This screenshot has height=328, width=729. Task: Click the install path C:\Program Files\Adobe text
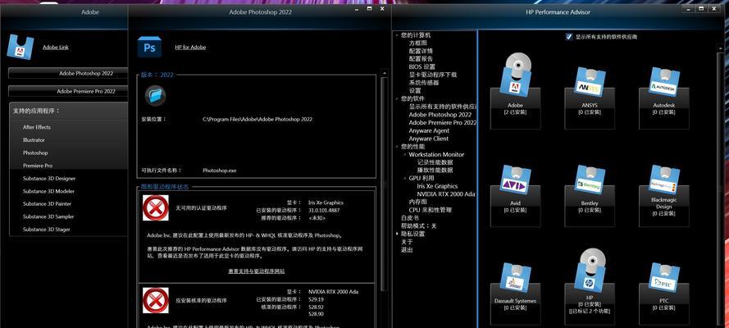(x=257, y=120)
